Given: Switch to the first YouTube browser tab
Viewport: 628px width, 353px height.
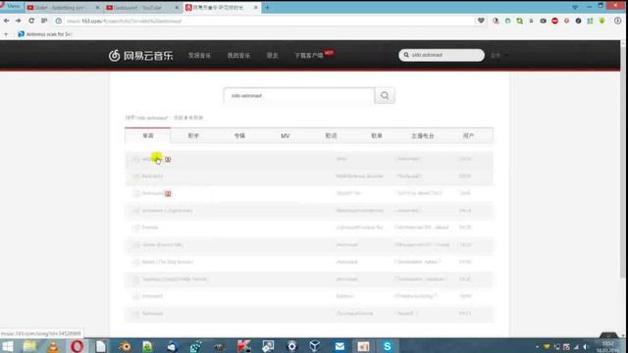Looking at the screenshot, I should 63,8.
